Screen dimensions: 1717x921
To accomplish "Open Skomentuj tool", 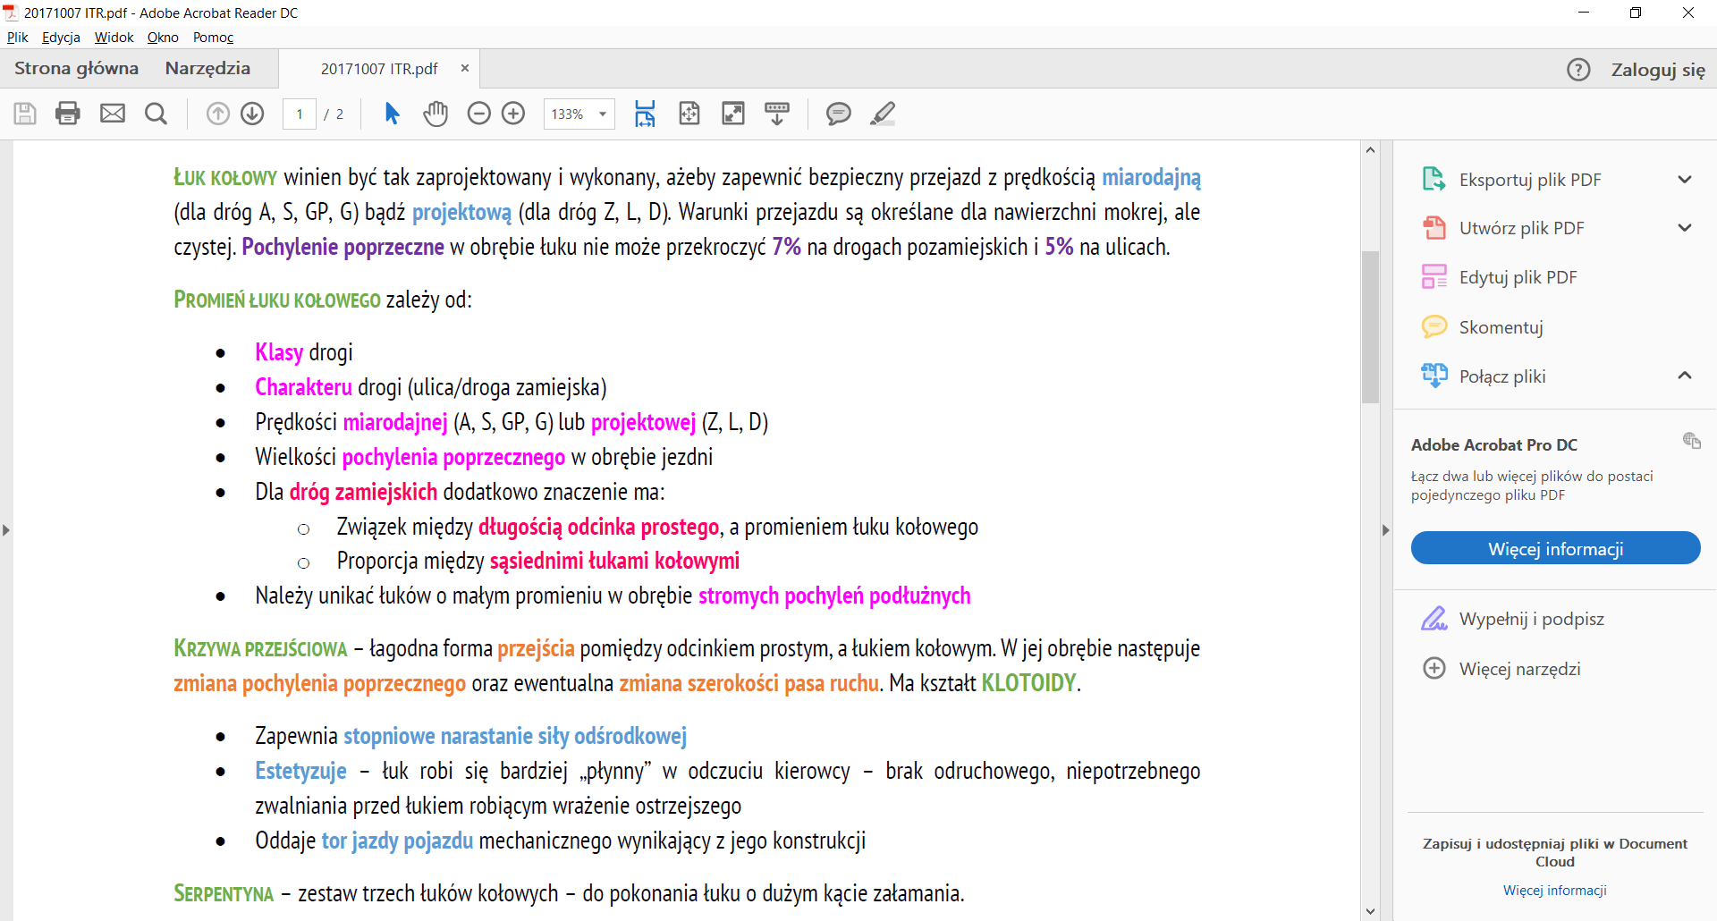I will [1501, 327].
